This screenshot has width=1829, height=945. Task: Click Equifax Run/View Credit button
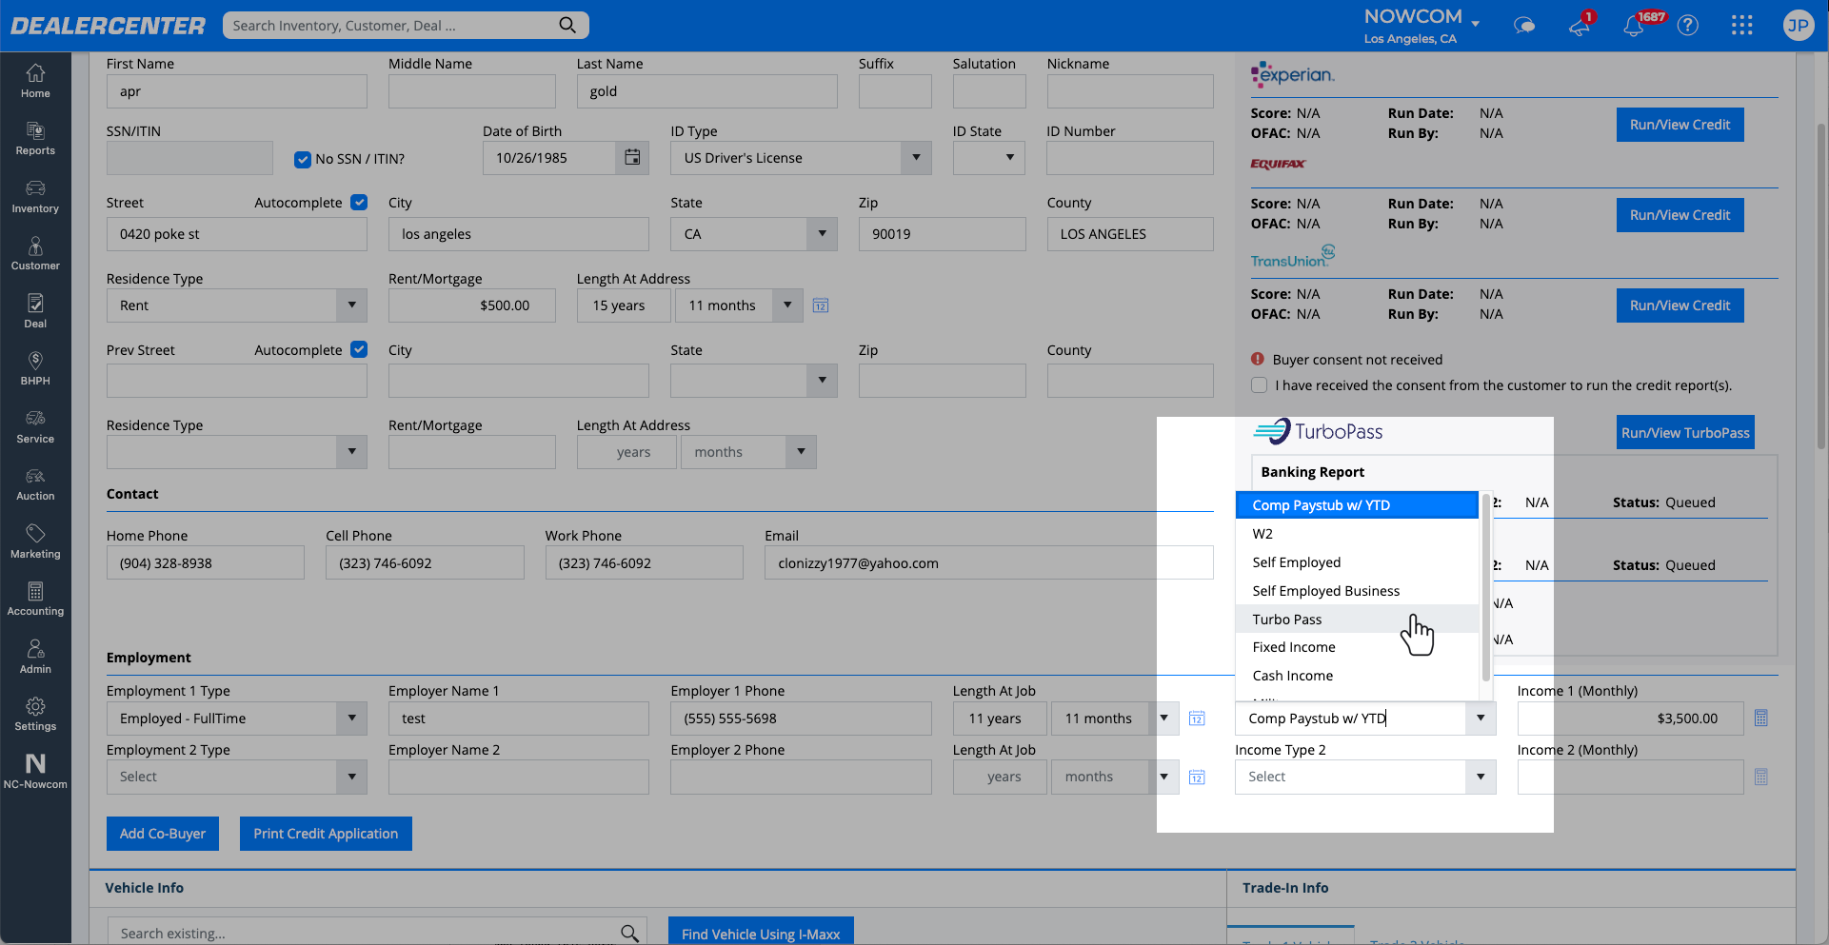1680,215
